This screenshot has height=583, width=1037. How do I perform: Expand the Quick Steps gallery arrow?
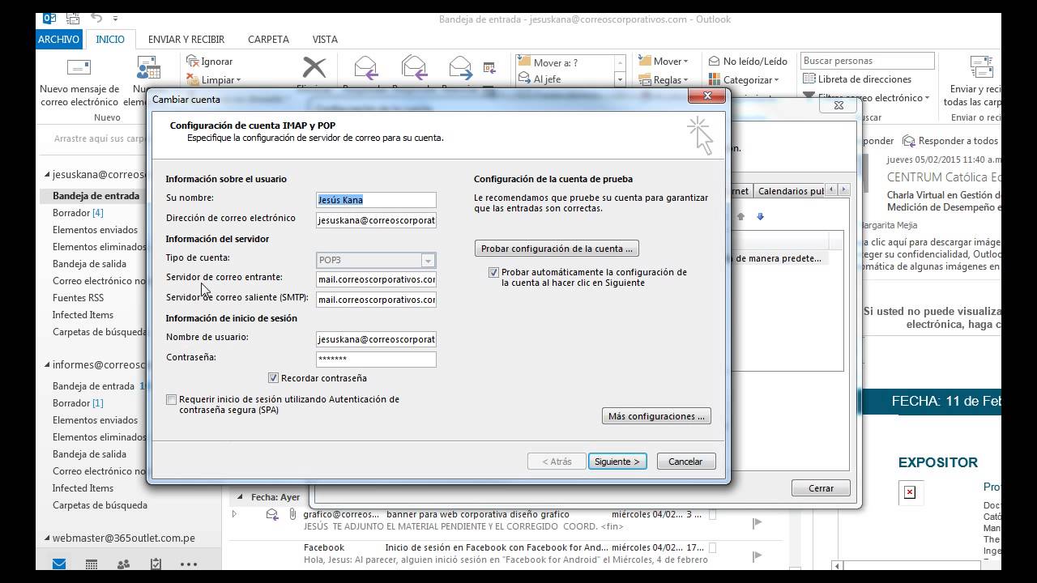coord(620,80)
